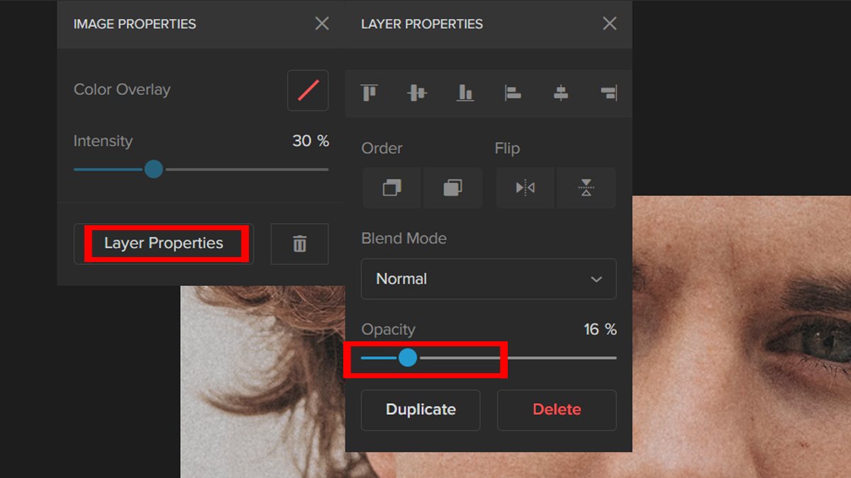Flip the layer horizontally
851x478 pixels.
coord(525,188)
